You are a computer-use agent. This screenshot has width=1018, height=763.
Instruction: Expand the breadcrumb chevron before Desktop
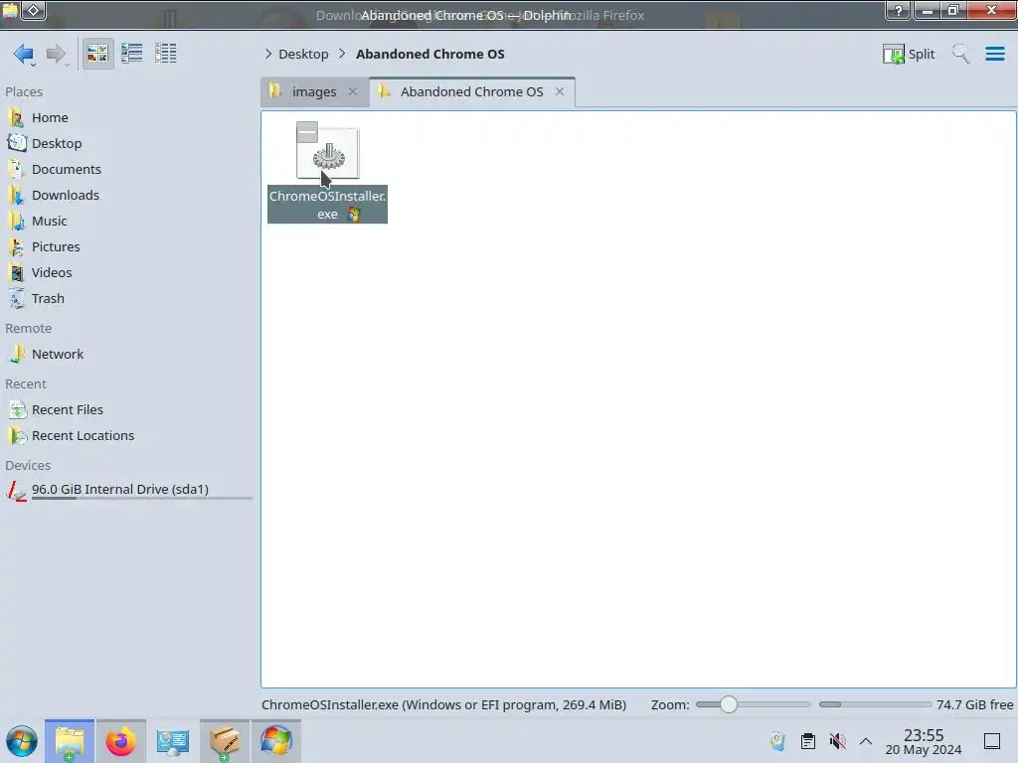click(268, 54)
